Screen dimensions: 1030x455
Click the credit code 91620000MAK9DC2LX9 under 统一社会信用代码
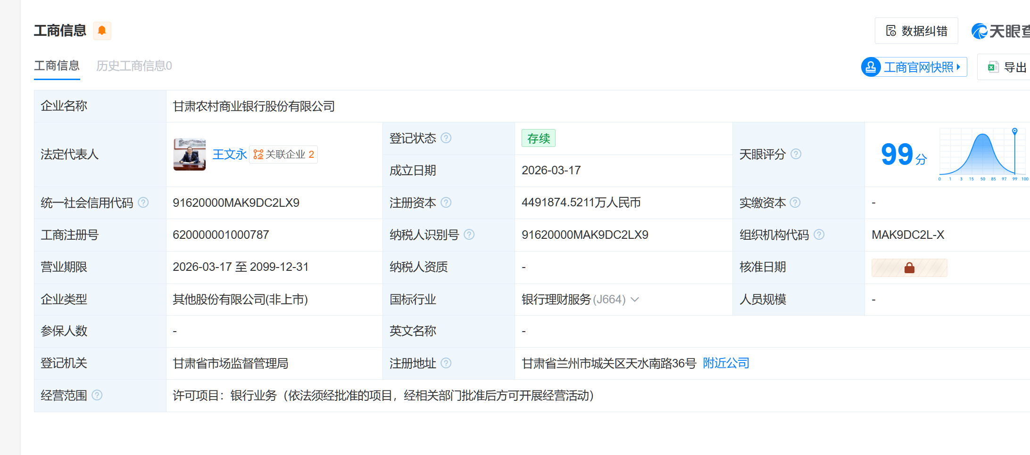pyautogui.click(x=236, y=203)
